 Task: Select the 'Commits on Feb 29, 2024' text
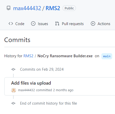tap(42, 69)
